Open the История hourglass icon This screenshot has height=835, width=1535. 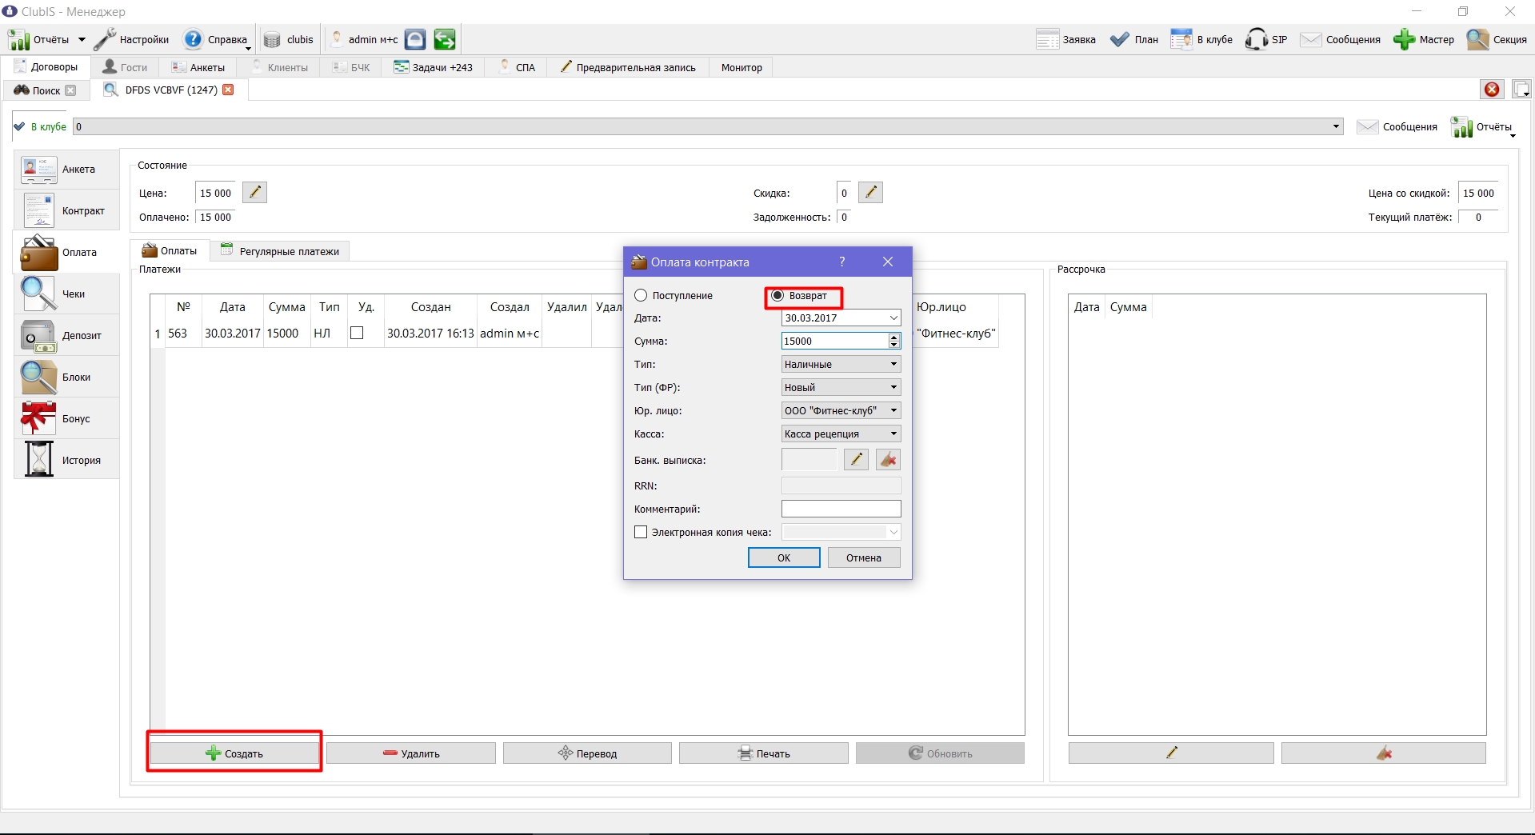(x=38, y=460)
